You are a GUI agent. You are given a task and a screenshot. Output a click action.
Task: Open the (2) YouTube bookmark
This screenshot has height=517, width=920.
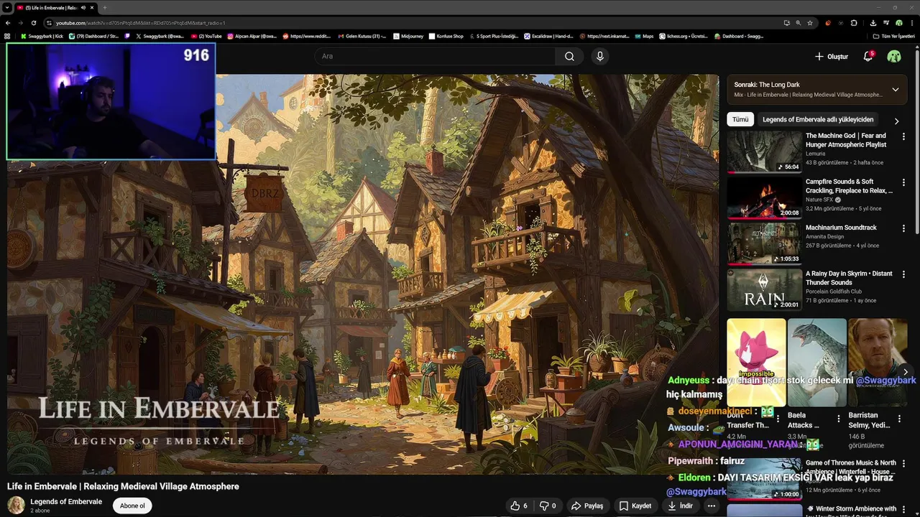tap(206, 36)
